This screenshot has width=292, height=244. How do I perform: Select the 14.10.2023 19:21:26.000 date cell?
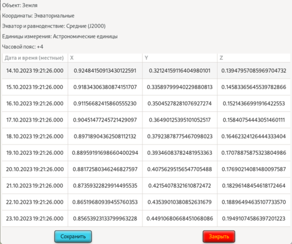coord(35,70)
